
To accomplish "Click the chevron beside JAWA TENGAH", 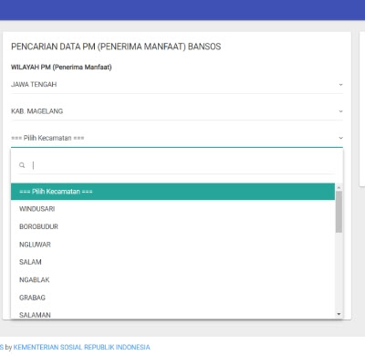I will tap(340, 85).
